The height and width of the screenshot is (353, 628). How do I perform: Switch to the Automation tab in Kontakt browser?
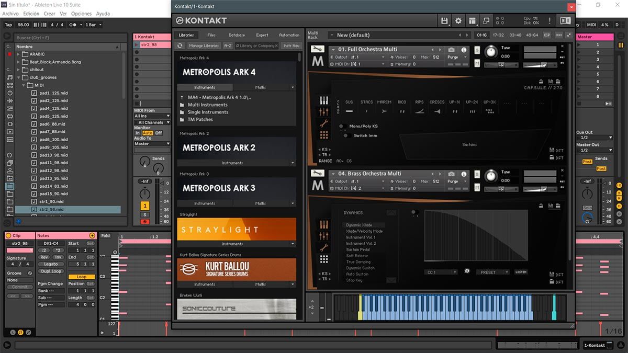(289, 35)
